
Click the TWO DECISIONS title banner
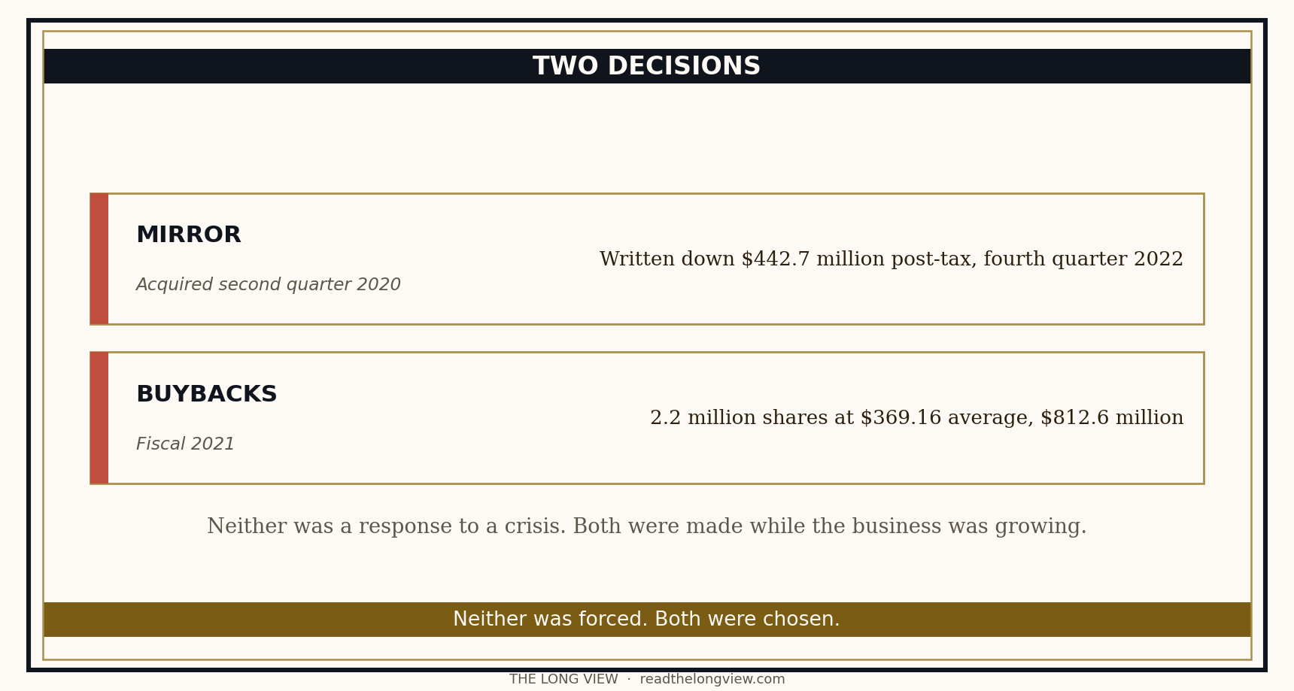(647, 66)
